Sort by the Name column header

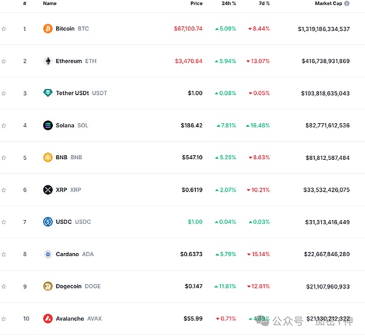[x=50, y=4]
